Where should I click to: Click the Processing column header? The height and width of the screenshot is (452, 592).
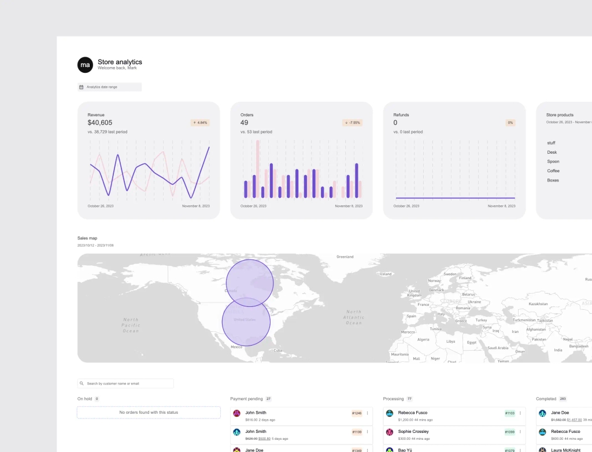point(393,399)
